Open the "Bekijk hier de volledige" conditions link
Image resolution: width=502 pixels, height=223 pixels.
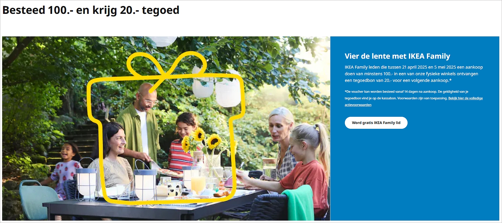click(x=465, y=98)
